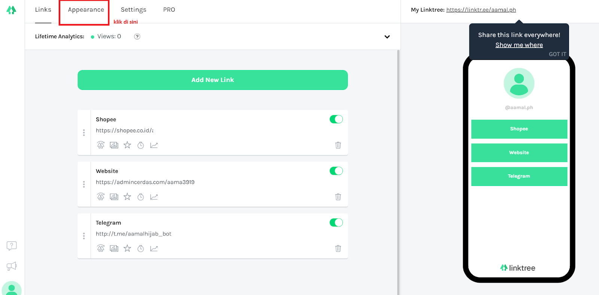Click Shopee button in phone preview
This screenshot has width=599, height=295.
[x=519, y=129]
